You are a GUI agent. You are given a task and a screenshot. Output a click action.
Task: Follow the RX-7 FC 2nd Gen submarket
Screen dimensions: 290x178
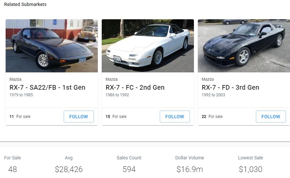pos(175,117)
